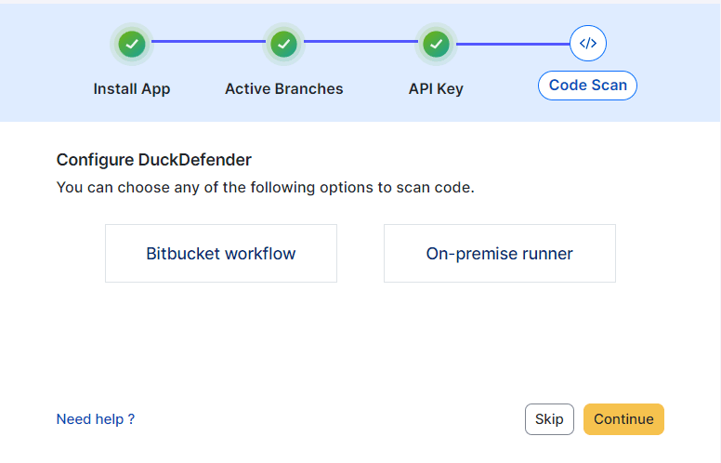Choose the Bitbucket workflow option
The height and width of the screenshot is (463, 721).
coord(221,254)
